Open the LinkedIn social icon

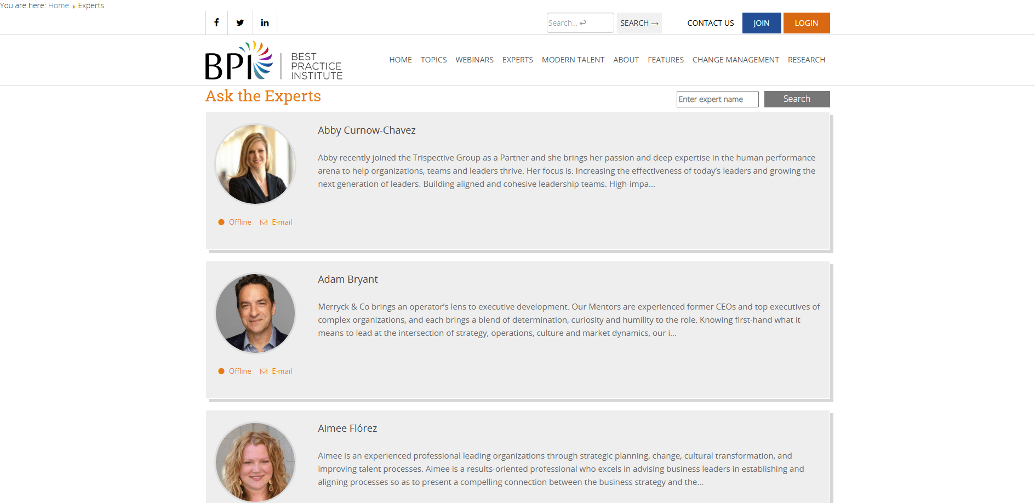(265, 22)
